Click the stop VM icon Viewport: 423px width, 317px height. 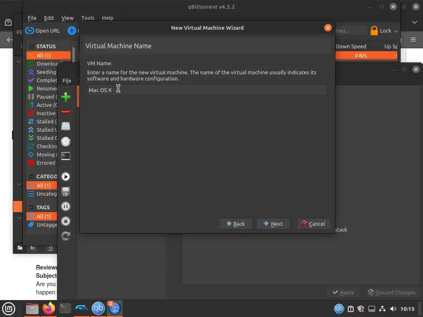66,221
